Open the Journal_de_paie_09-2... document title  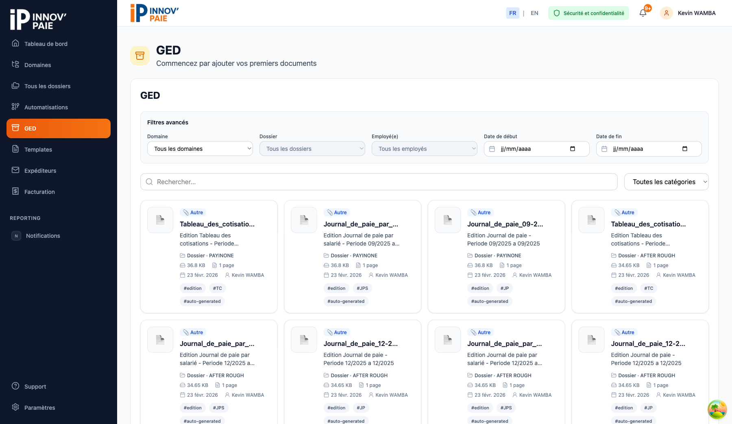pyautogui.click(x=505, y=224)
